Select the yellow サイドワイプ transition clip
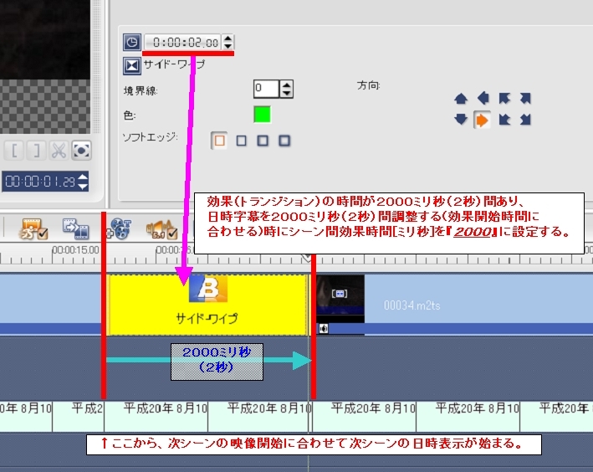Viewport: 593px width, 472px height. click(x=207, y=305)
